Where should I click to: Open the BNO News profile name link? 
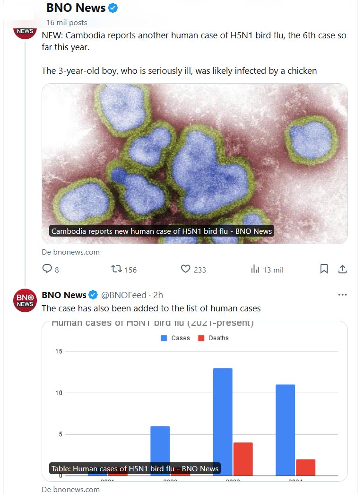click(x=64, y=295)
